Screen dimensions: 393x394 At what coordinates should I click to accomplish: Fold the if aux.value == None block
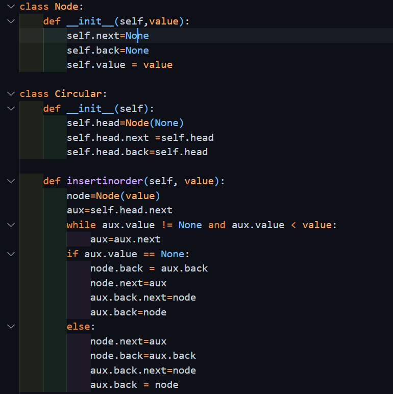pyautogui.click(x=12, y=254)
